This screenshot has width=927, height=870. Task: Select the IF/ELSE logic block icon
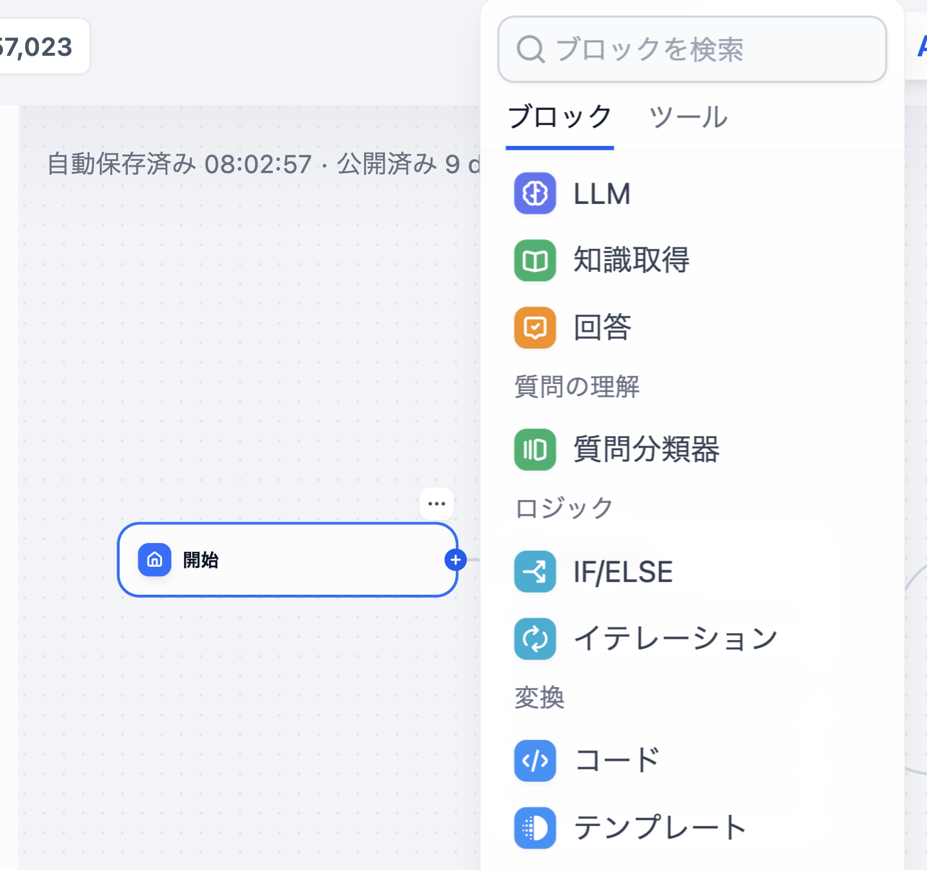point(534,571)
